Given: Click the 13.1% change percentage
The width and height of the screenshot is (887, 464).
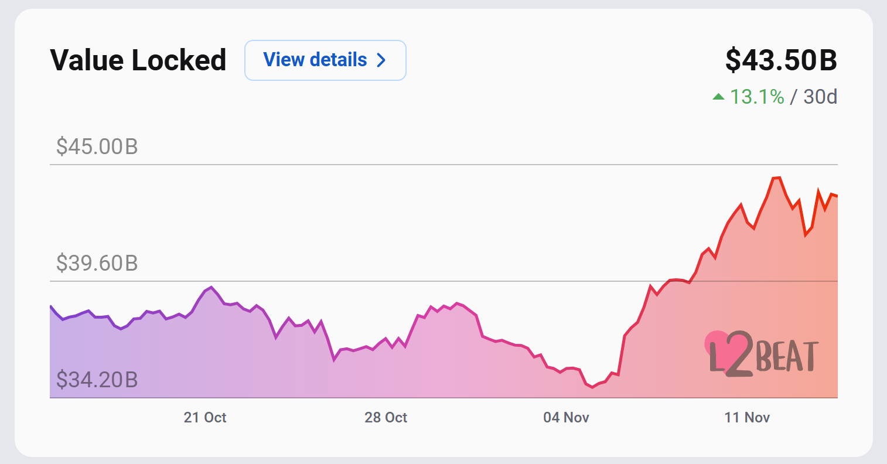Looking at the screenshot, I should 757,97.
